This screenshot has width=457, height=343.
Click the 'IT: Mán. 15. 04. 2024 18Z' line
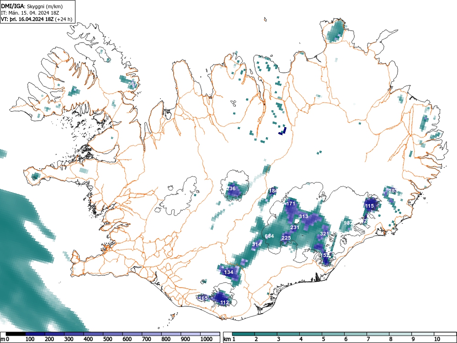click(x=30, y=13)
